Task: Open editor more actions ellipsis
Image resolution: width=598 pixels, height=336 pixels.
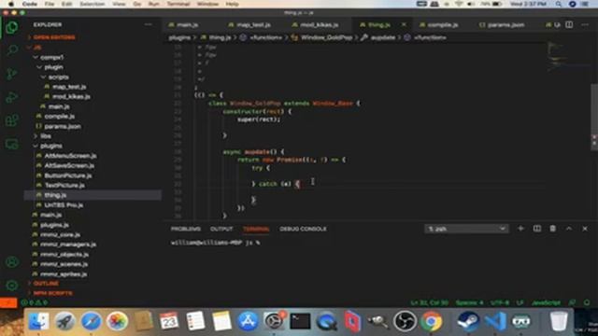Action: coord(585,25)
